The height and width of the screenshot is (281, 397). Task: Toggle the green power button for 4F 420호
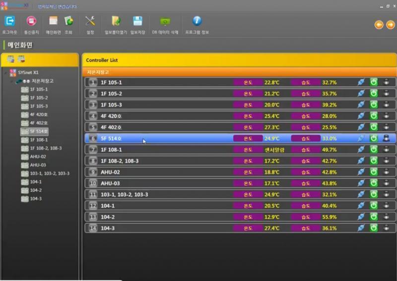coord(374,116)
